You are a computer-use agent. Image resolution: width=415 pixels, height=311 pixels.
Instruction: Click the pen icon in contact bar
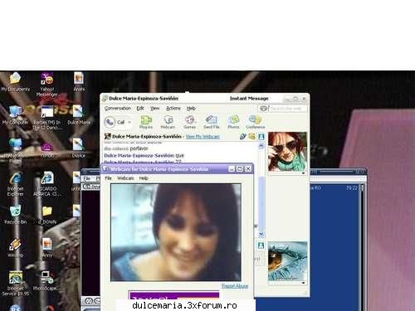tap(242, 136)
